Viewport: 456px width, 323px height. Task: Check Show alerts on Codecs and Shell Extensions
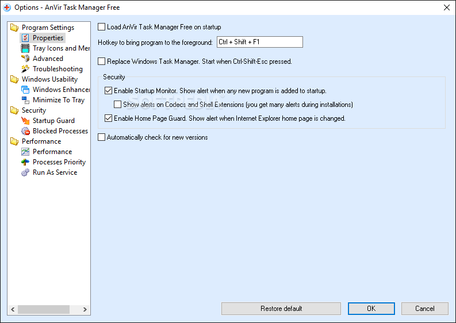tap(117, 105)
